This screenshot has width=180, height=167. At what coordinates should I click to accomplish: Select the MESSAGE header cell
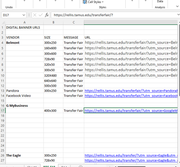[74, 37]
